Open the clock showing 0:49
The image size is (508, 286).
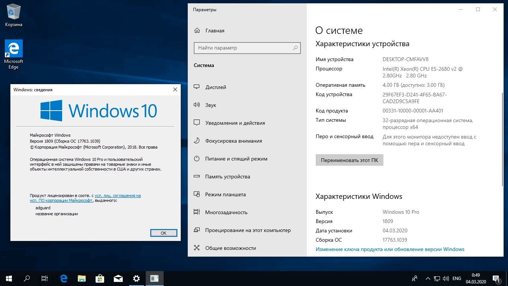click(475, 279)
